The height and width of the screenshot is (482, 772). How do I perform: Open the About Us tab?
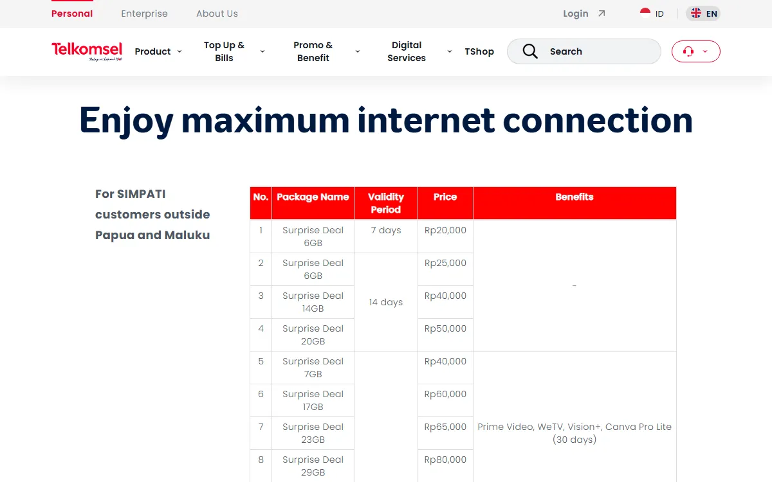pyautogui.click(x=217, y=13)
